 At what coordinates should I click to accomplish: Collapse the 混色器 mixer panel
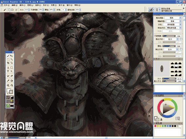click(x=155, y=123)
